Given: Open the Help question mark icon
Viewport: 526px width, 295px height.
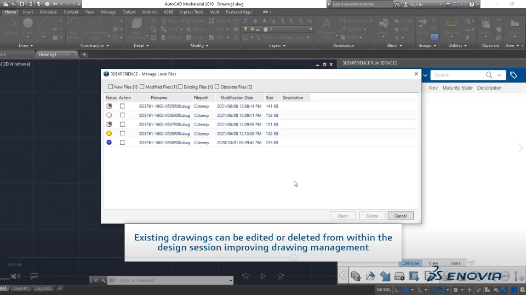Looking at the screenshot, I should [472, 4].
